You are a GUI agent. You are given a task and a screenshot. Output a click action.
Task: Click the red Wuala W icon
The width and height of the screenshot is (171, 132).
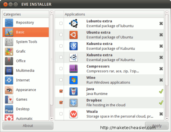[73, 114]
